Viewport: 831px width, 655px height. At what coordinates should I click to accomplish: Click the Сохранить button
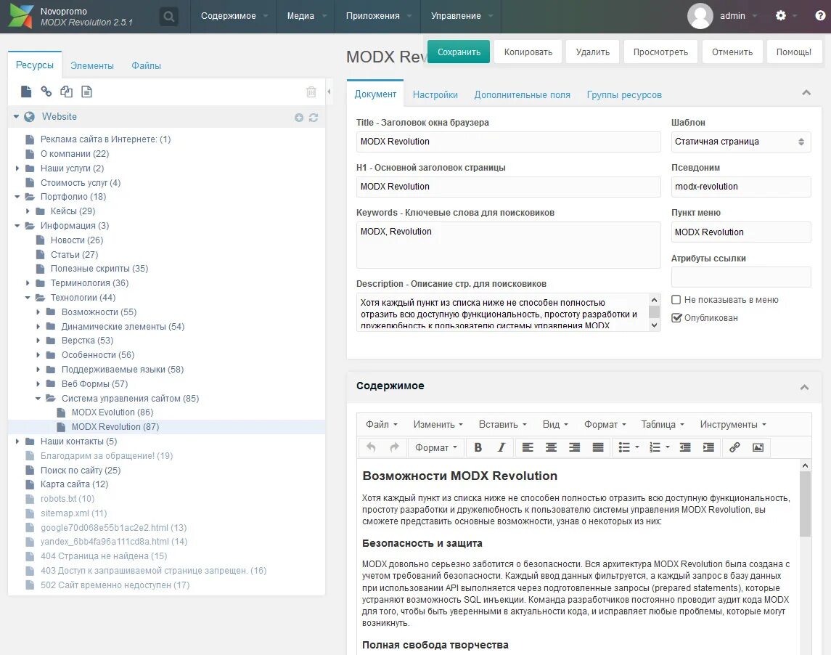[x=459, y=52]
